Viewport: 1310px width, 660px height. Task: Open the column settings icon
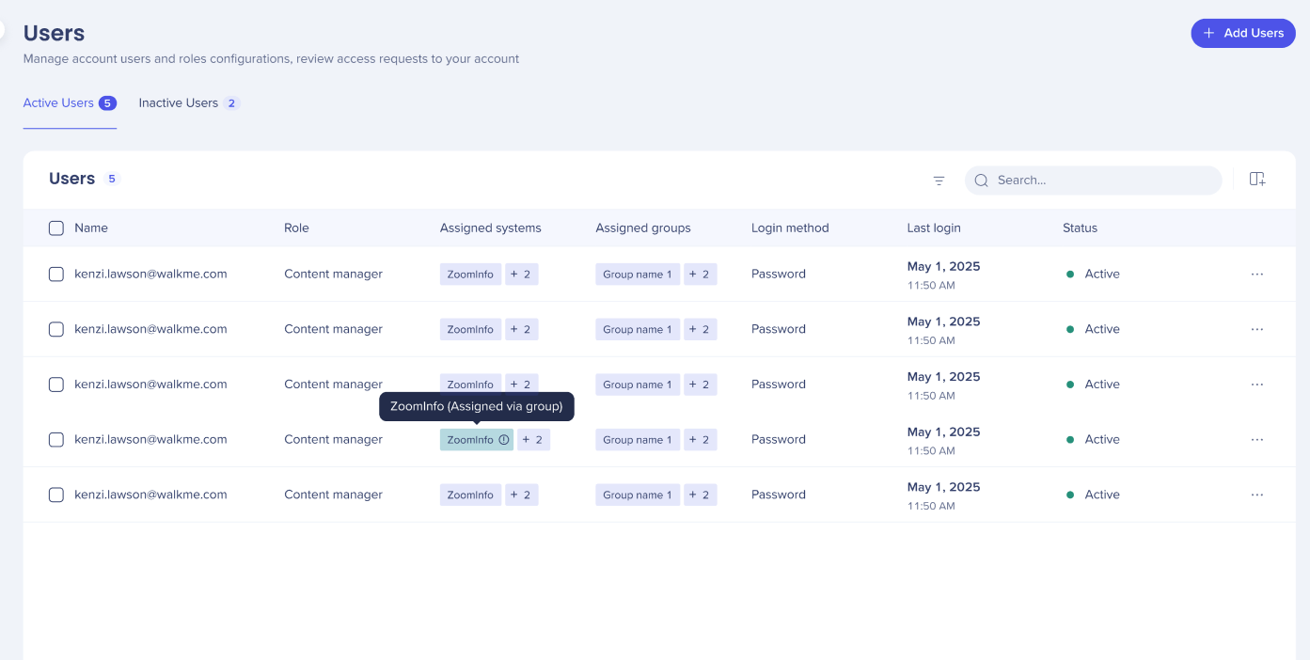coord(1257,180)
